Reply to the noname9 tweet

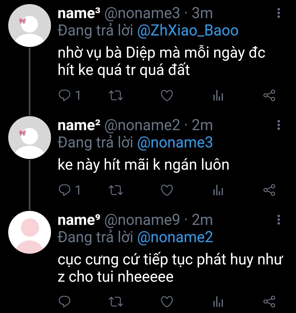[65, 301]
